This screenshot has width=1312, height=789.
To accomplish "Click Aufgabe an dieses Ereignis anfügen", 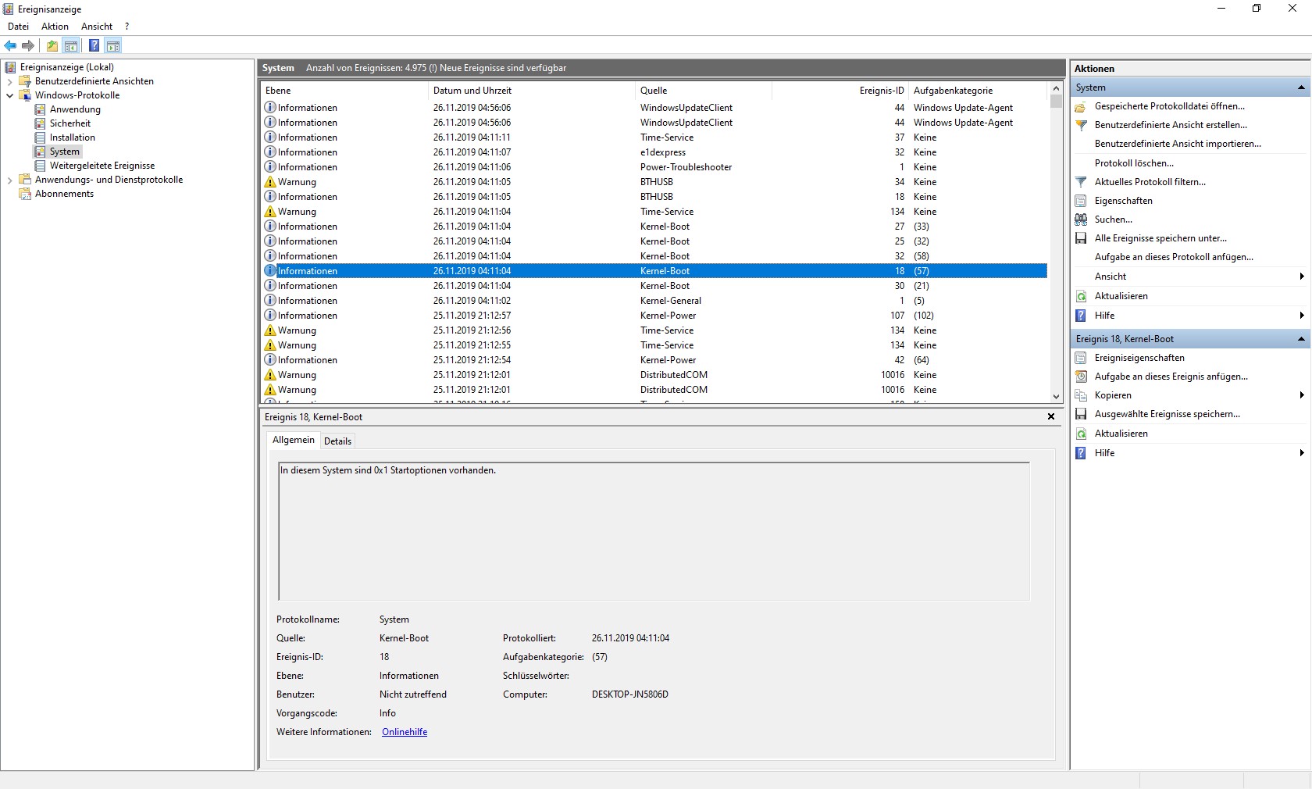I will pyautogui.click(x=1171, y=377).
